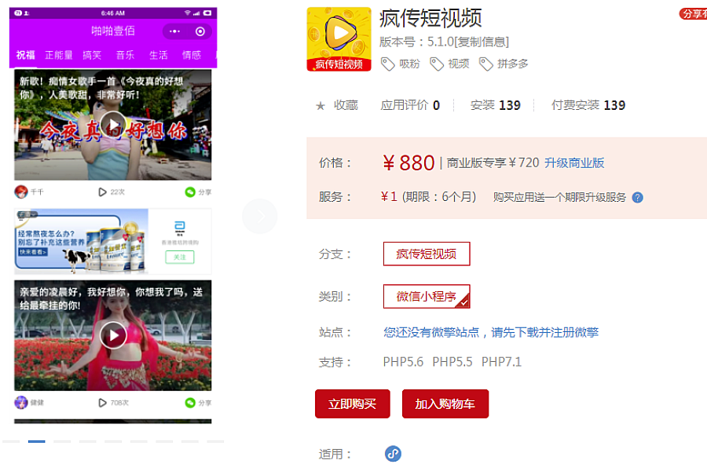Switch to the 正能量 tab
This screenshot has height=471, width=707.
pyautogui.click(x=59, y=55)
